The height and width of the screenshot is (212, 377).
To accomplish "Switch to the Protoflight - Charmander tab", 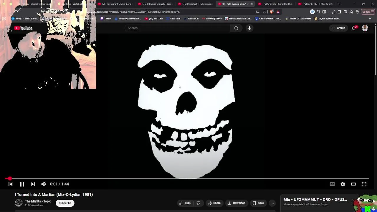I will (x=195, y=4).
